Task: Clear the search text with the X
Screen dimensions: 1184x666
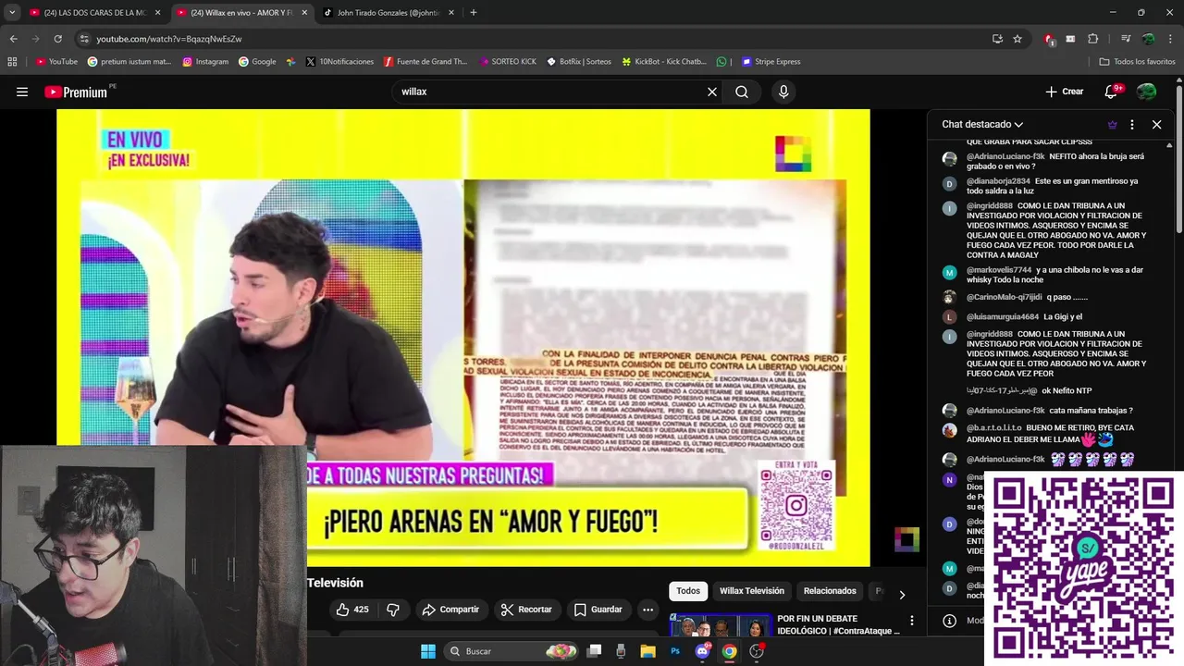Action: click(712, 92)
